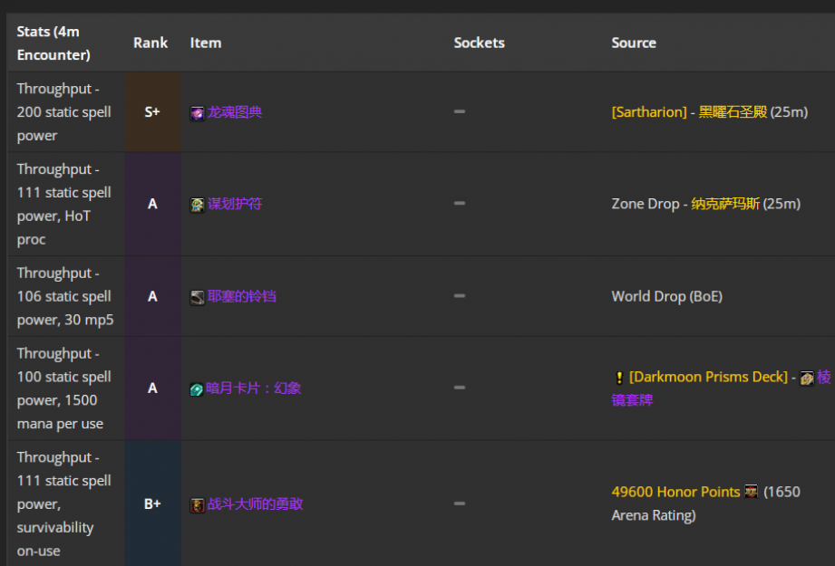Open the 暗月卡片：幻象 item link
The height and width of the screenshot is (566, 835).
(x=254, y=389)
